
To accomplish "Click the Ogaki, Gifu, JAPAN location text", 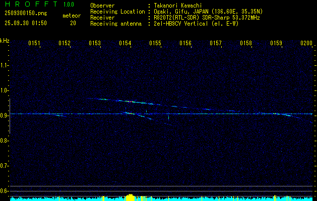I will coord(208,12).
